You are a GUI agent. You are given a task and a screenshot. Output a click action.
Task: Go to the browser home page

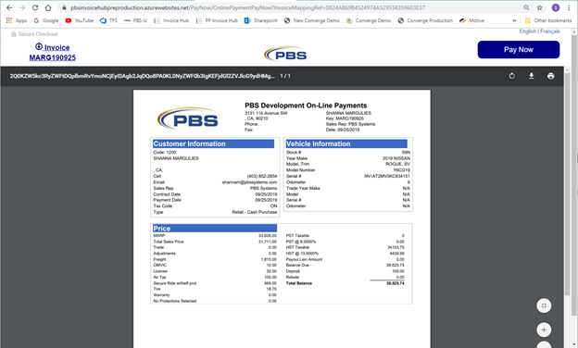48,7
